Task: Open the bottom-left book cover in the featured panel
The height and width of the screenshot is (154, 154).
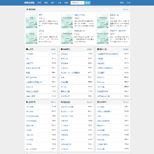Action: (31, 37)
